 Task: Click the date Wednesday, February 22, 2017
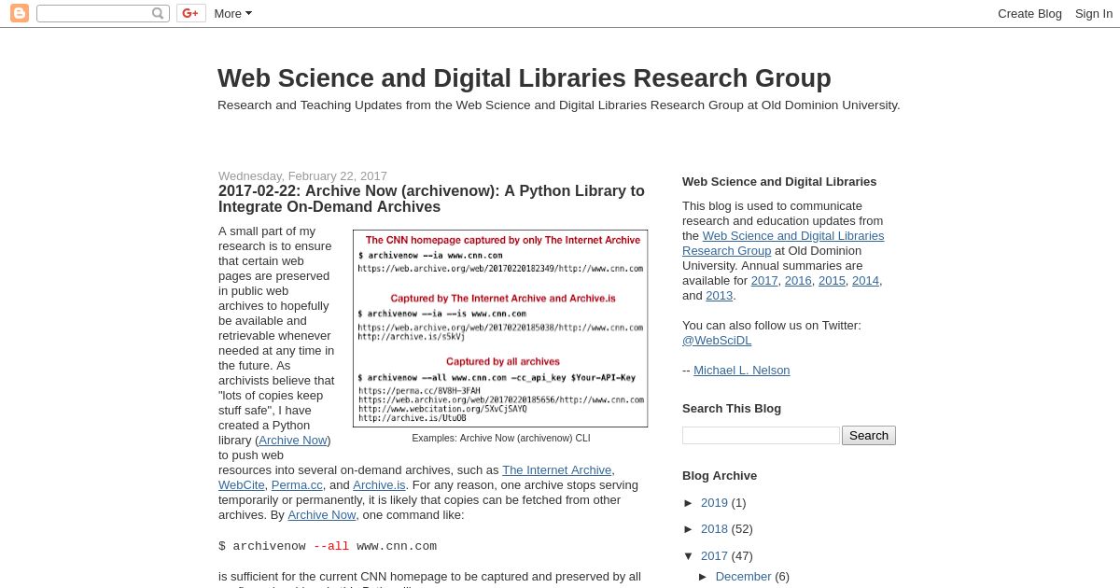coord(302,175)
